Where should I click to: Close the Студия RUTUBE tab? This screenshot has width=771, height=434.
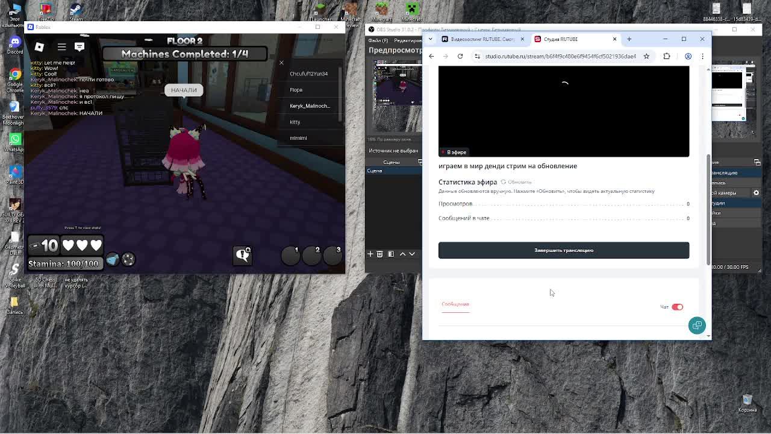[x=614, y=39]
